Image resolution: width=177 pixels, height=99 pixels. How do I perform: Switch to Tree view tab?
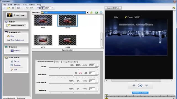pyautogui.click(x=21, y=98)
